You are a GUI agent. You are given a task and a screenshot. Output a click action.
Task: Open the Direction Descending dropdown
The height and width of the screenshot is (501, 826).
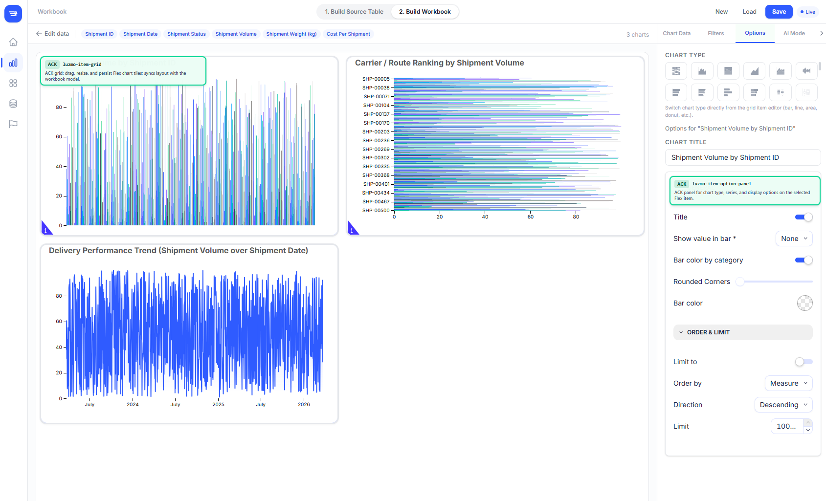point(783,405)
